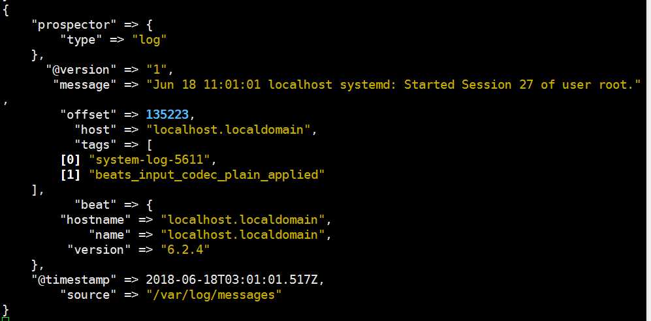Click the "hostname" value under beat
Image resolution: width=651 pixels, height=321 pixels.
point(242,220)
